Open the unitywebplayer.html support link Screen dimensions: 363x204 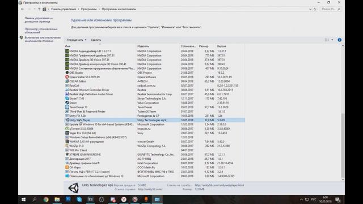(220, 185)
